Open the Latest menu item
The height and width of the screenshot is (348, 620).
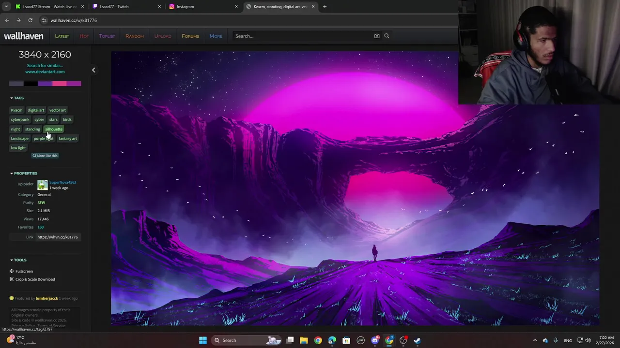coord(62,36)
